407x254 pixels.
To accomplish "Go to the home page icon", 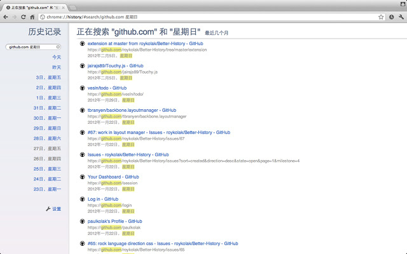I will [x=32, y=17].
